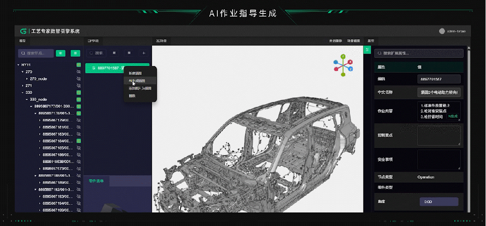Open the 属性 tab
The image size is (486, 226).
(x=371, y=41)
